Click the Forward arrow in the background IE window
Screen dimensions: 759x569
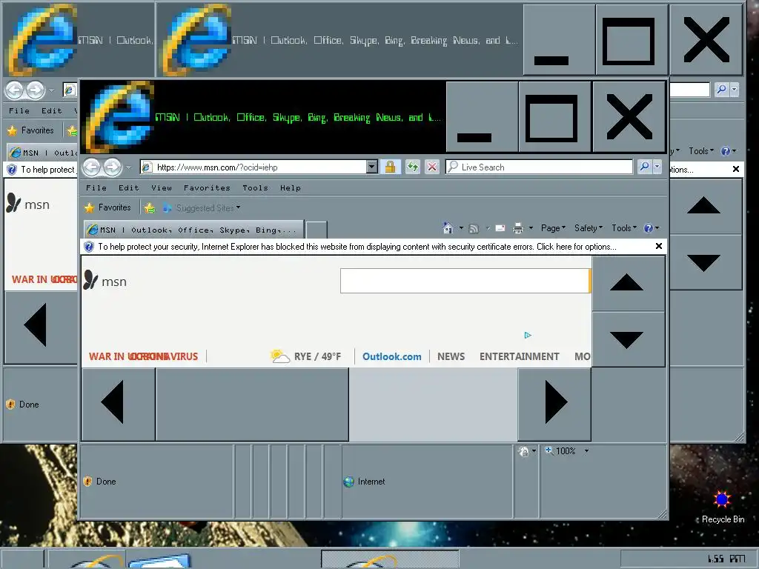click(x=36, y=90)
